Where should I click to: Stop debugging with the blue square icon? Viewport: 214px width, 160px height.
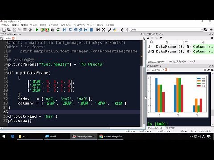pyautogui.click(x=91, y=30)
